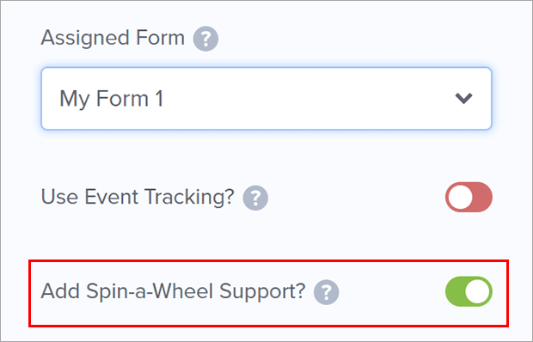The height and width of the screenshot is (342, 533).
Task: Expand form choices using the down arrow
Action: [x=463, y=99]
